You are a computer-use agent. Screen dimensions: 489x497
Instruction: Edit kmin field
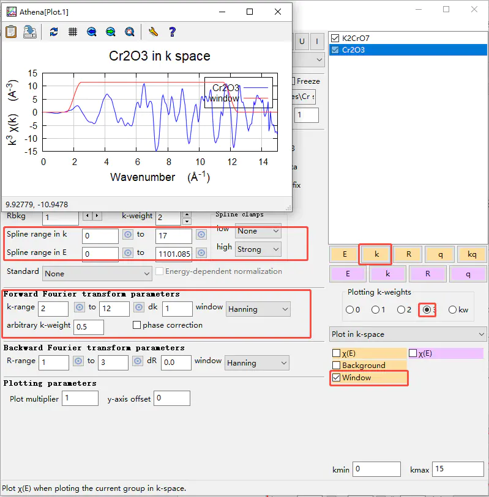click(376, 469)
